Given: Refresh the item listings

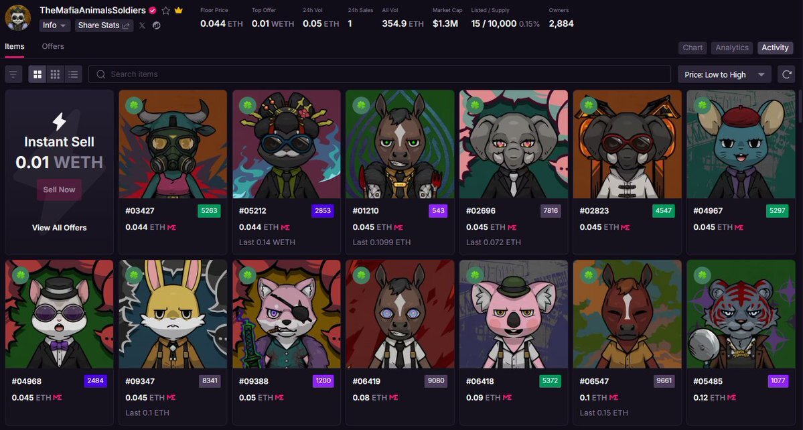Looking at the screenshot, I should (x=786, y=74).
